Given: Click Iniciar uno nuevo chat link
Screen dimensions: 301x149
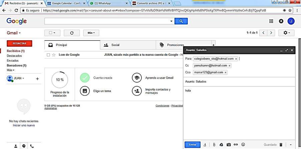Looking at the screenshot, I should tap(24, 125).
